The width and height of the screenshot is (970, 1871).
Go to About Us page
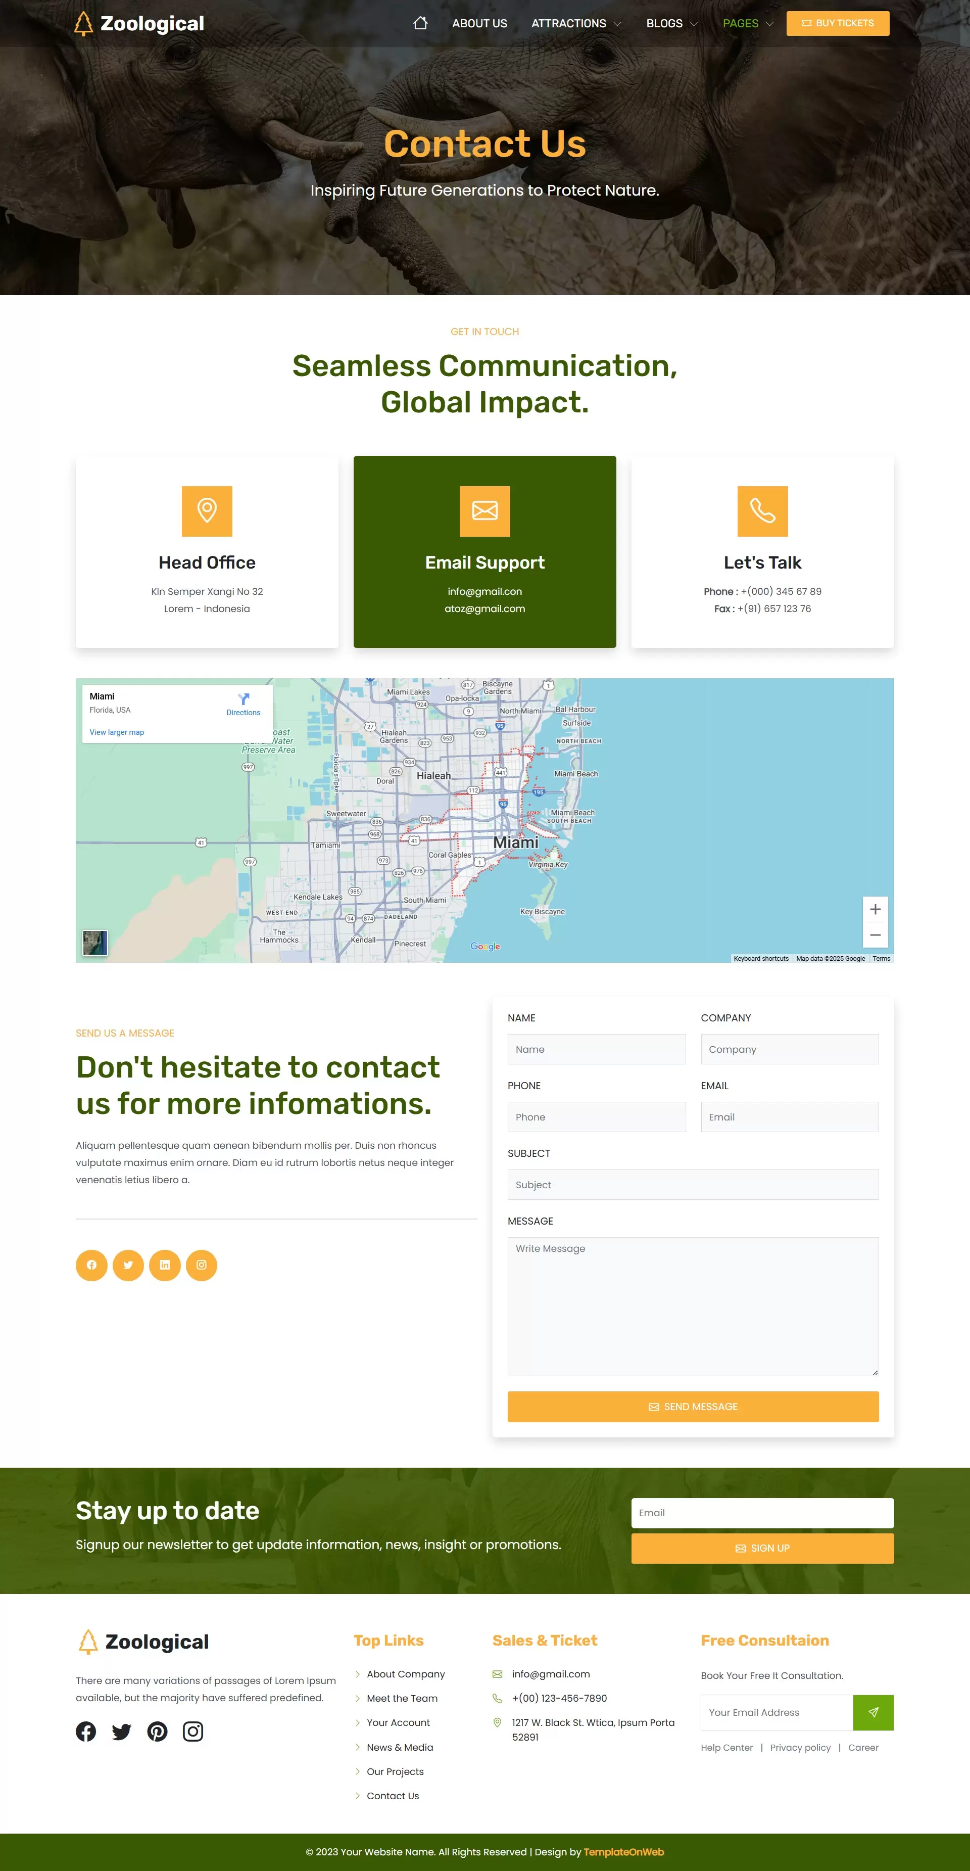click(479, 23)
